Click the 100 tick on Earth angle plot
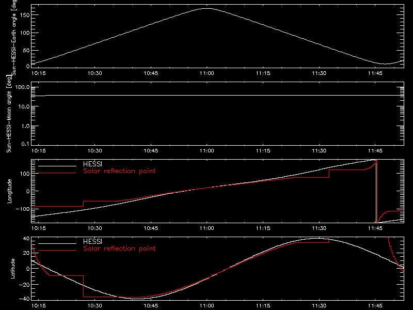 pos(25,33)
